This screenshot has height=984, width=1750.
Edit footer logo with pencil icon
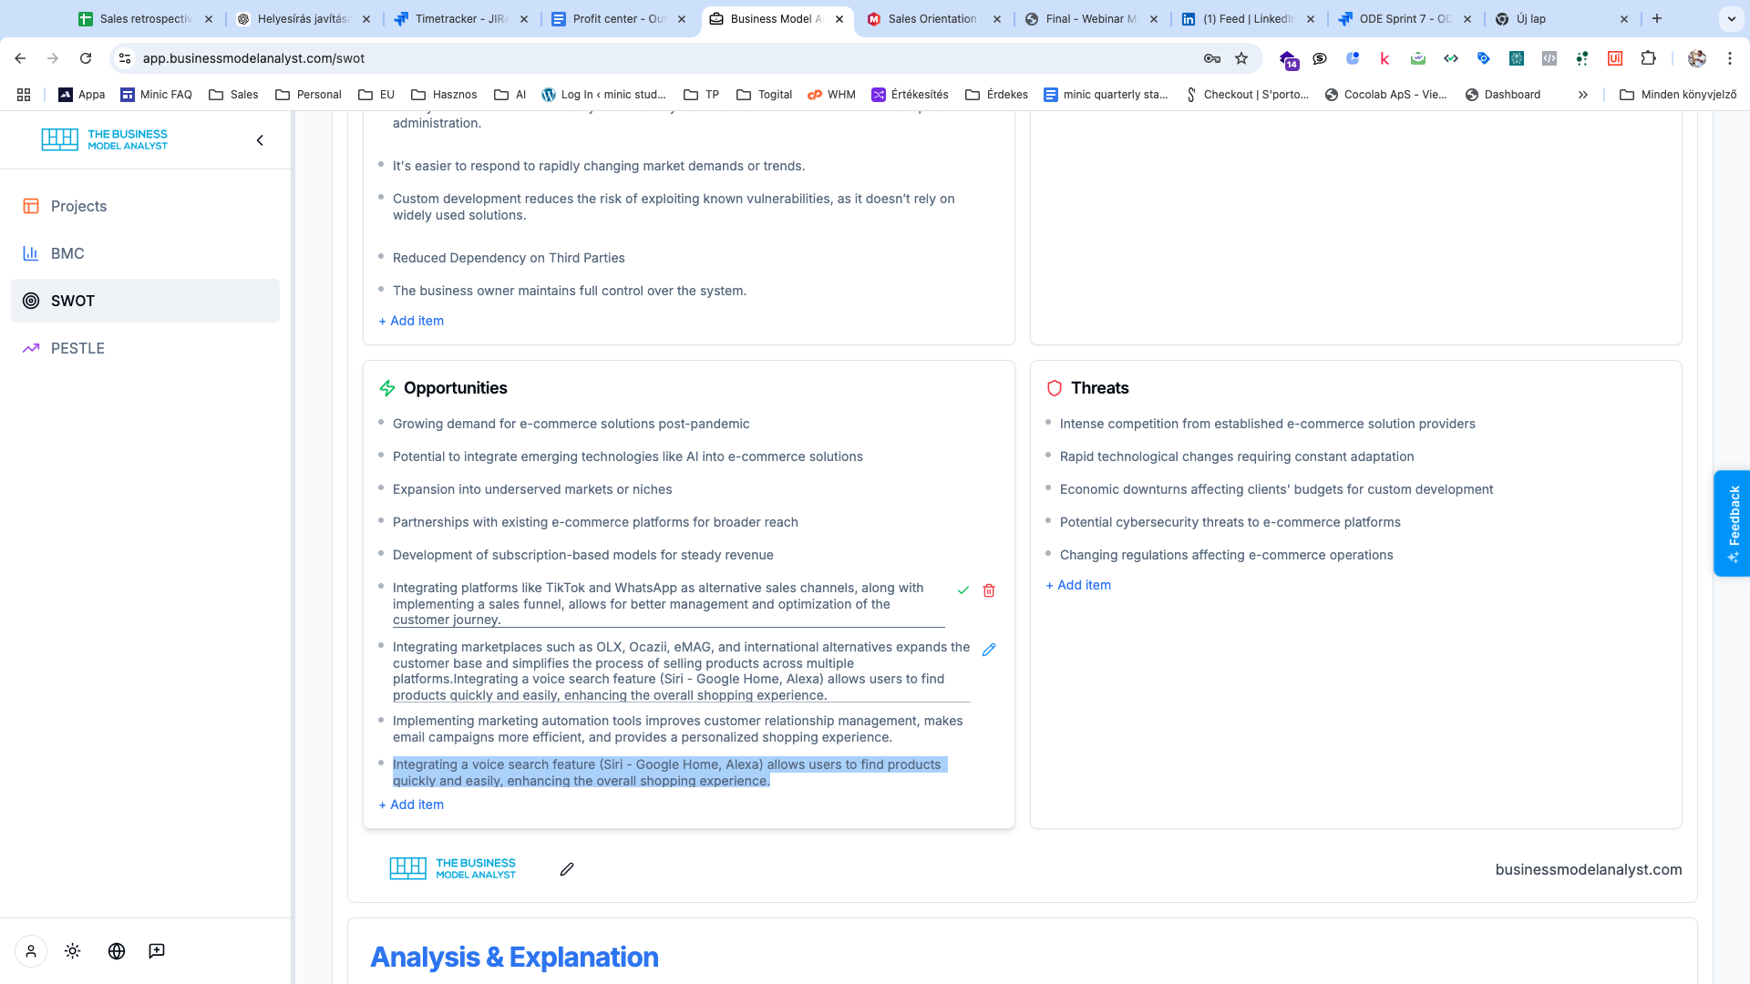point(567,869)
